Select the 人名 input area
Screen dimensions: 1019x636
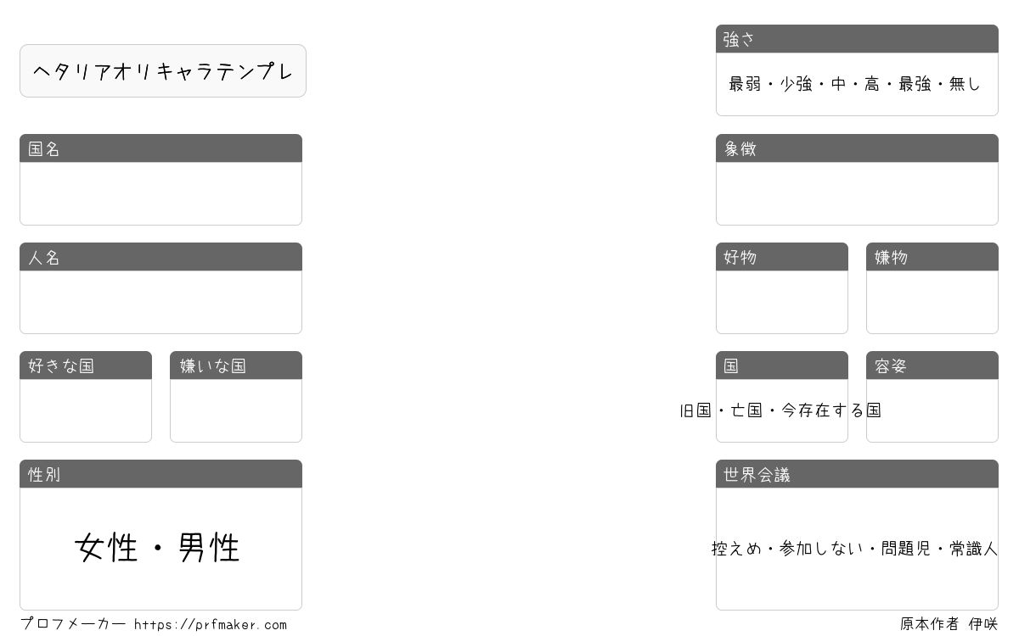coord(160,302)
